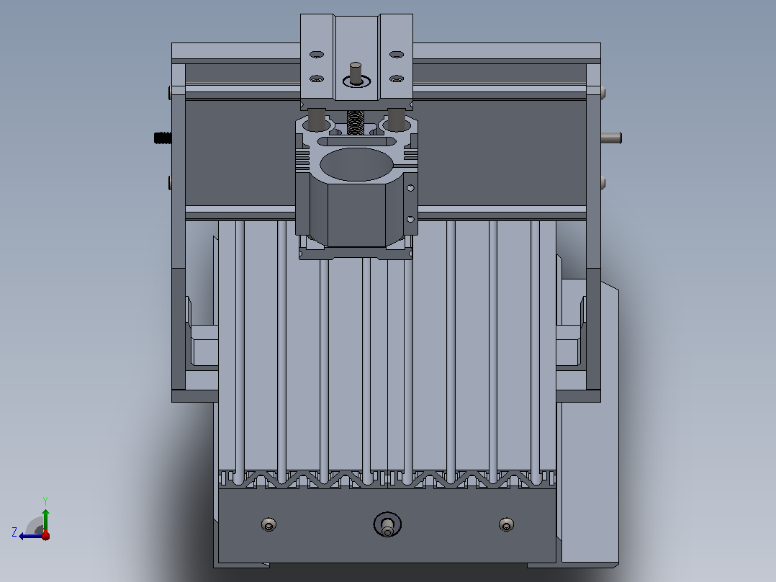Screen dimensions: 776x582
Task: Select the threaded Z-axis lead screw above the clamp
Action: click(356, 122)
